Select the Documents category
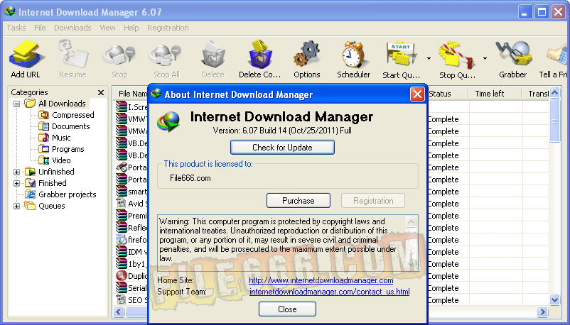This screenshot has height=325, width=570. tap(64, 126)
